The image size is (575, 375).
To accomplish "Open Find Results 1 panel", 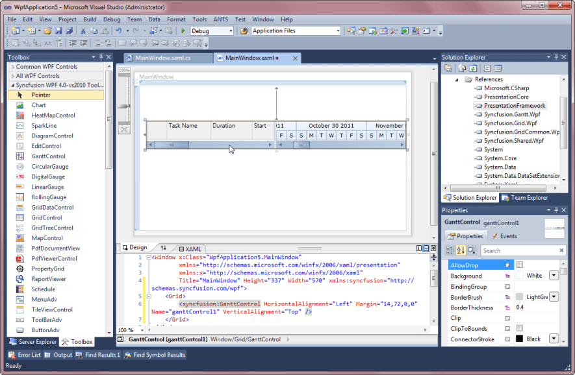I will tap(98, 355).
